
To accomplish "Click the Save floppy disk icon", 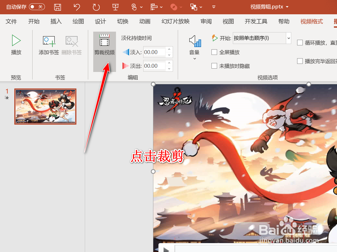I will [58, 7].
